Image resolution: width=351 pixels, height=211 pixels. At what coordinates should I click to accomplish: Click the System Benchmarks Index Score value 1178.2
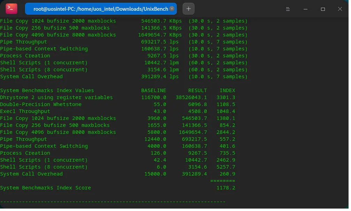(x=226, y=188)
